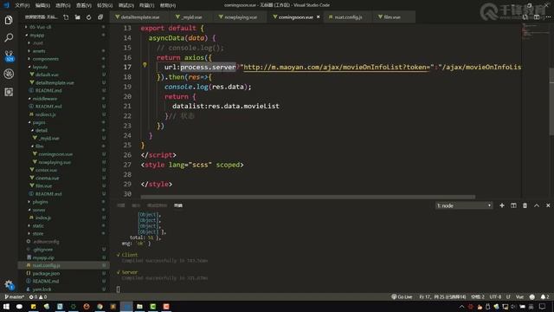Collapse the myapp folder

(x=36, y=35)
